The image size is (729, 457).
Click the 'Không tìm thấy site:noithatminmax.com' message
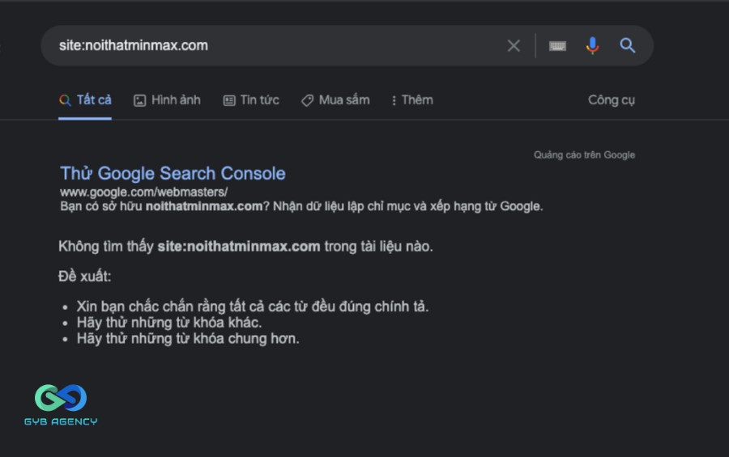coord(245,246)
